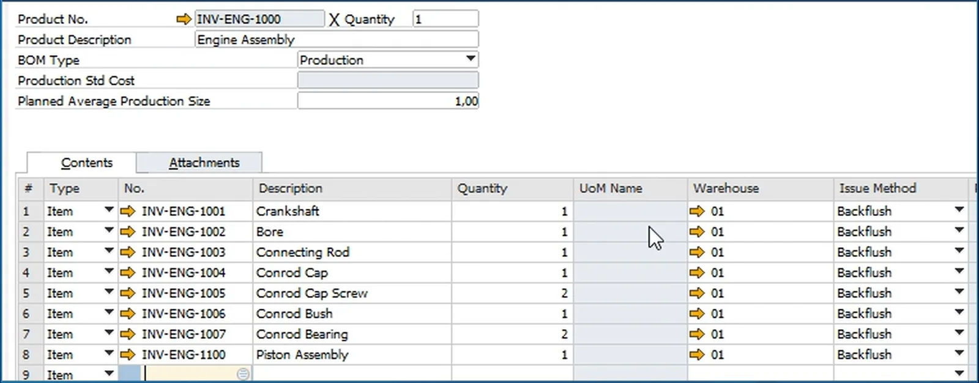Click the Quantity column header in the table
The image size is (979, 383).
pyautogui.click(x=512, y=188)
